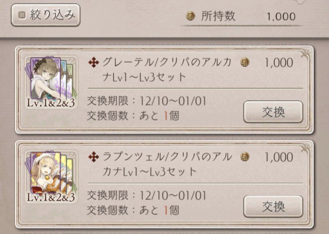Click the 1,000 price of Rapunzel set
The width and height of the screenshot is (329, 234).
[x=278, y=157]
